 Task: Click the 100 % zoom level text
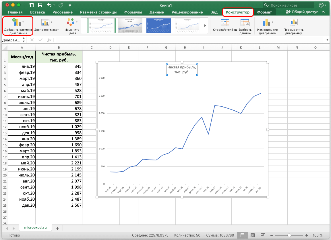click(318, 235)
